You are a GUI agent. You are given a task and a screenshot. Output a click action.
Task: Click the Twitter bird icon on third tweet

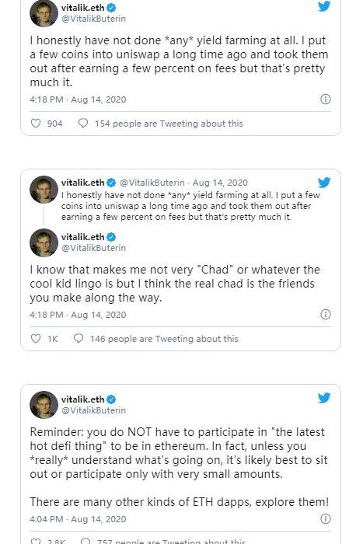(324, 398)
